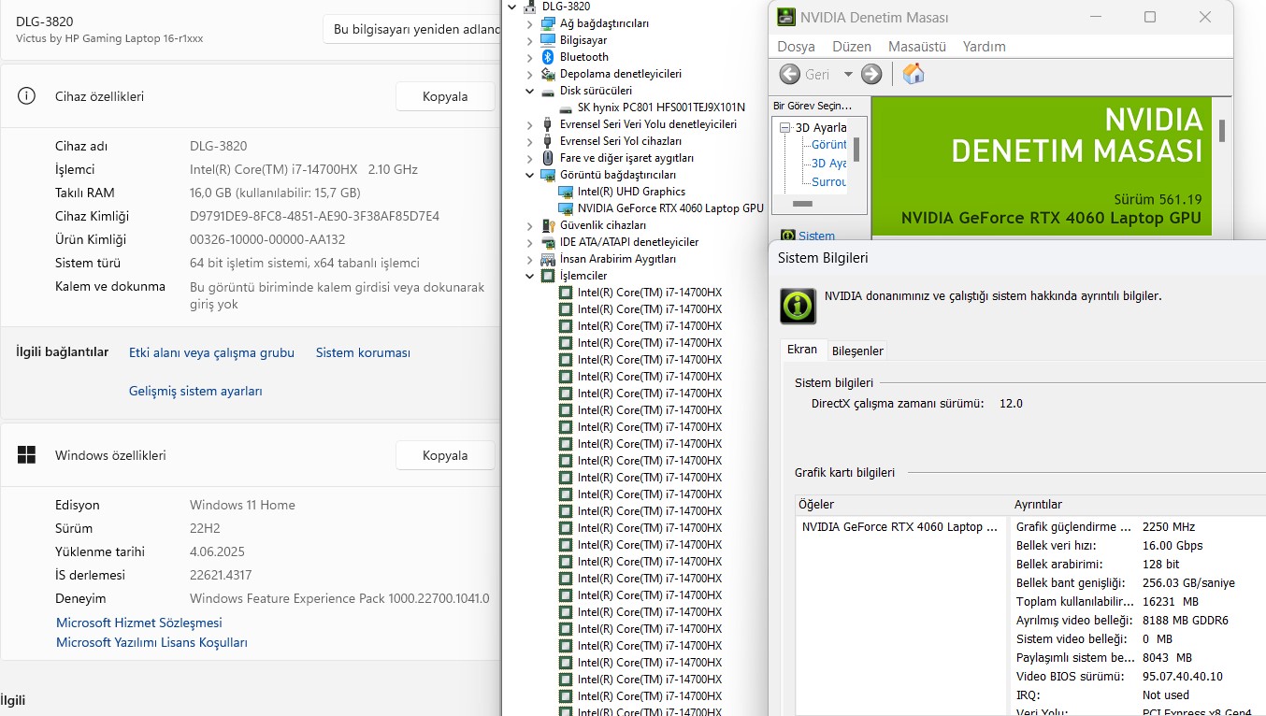Open the Sistem koruması link
The height and width of the screenshot is (716, 1266).
point(363,352)
